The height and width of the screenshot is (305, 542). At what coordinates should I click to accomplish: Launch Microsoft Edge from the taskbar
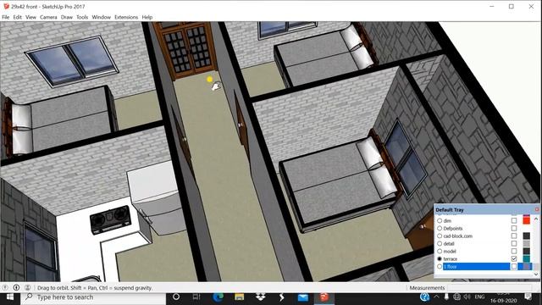[218, 297]
